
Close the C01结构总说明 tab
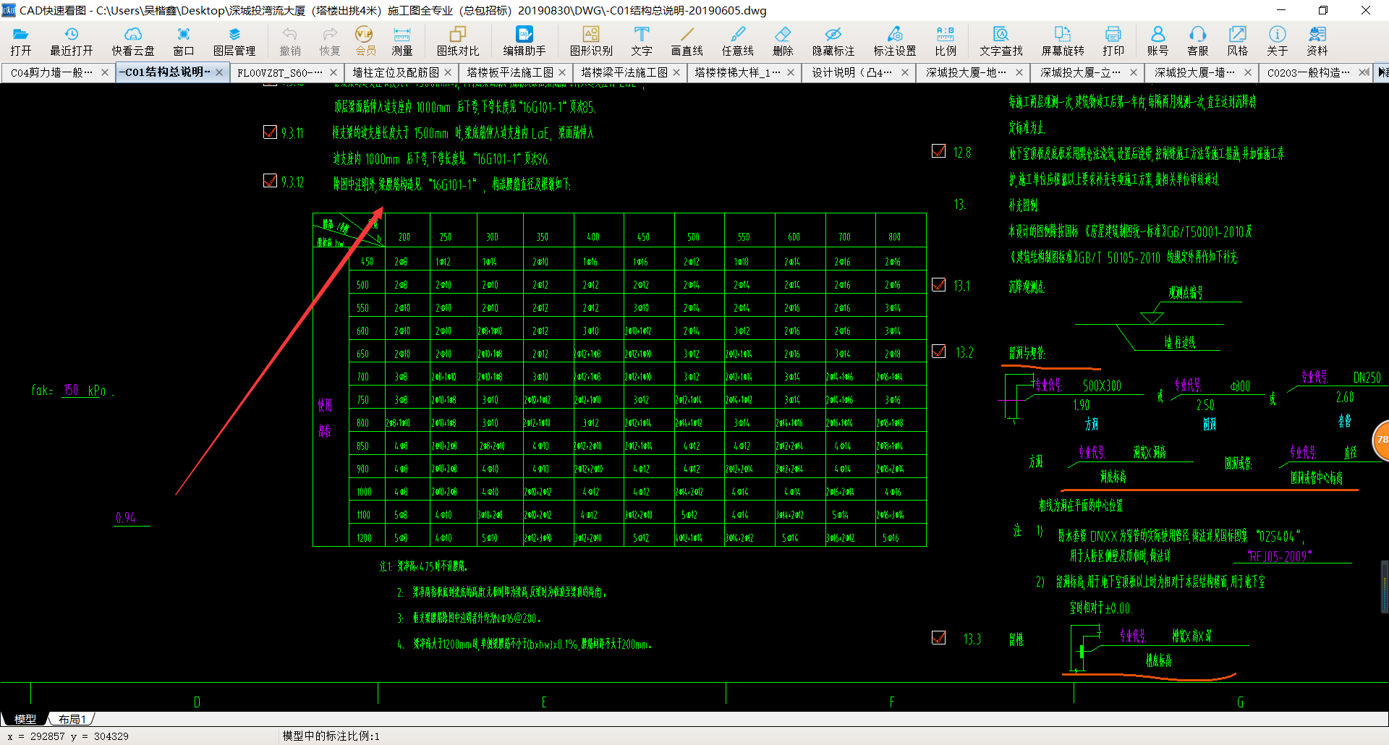pos(219,72)
